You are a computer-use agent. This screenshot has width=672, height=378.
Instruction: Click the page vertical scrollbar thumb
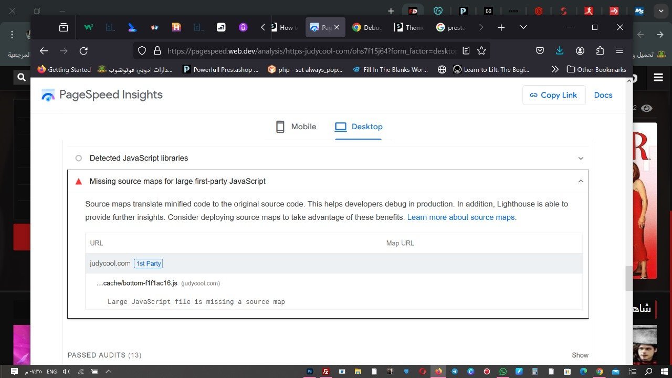(x=629, y=279)
